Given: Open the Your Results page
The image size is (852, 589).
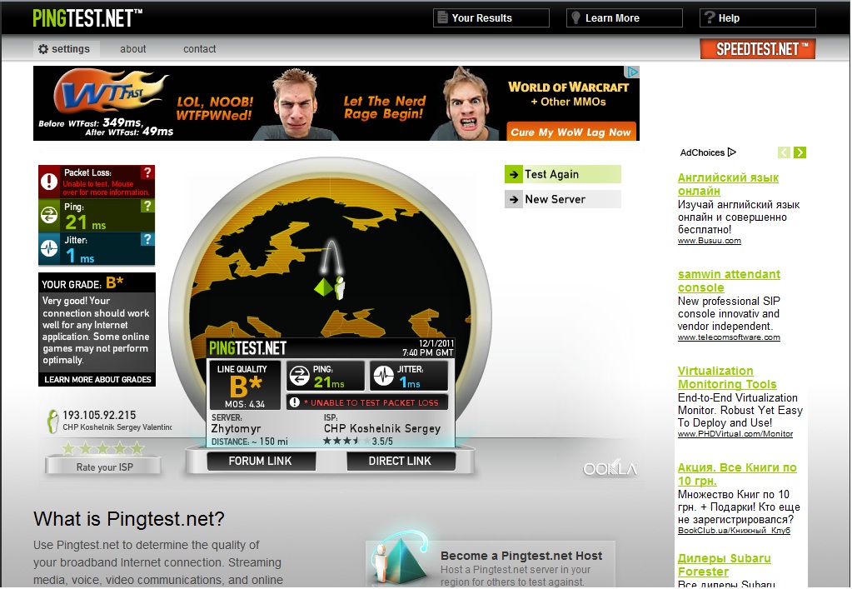Looking at the screenshot, I should coord(491,18).
